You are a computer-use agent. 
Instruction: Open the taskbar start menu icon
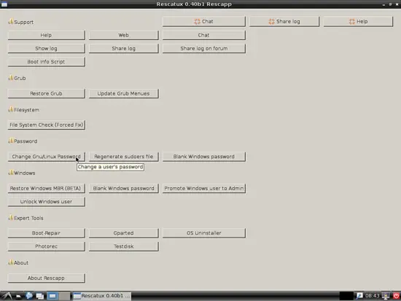pyautogui.click(x=7, y=296)
